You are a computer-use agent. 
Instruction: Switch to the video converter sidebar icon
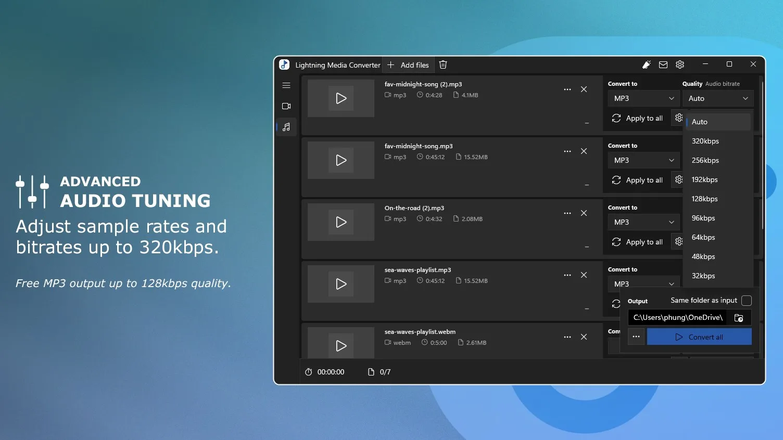click(x=286, y=106)
